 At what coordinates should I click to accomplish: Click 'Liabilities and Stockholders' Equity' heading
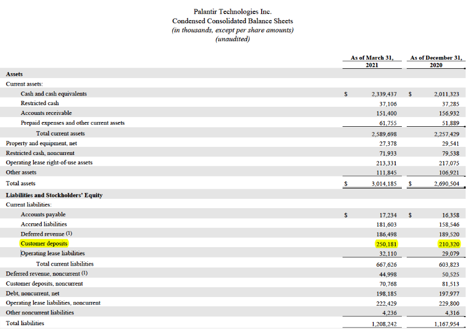pos(54,195)
